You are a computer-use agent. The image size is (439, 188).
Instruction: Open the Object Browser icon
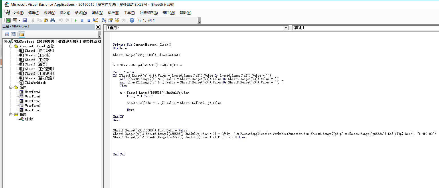(117, 20)
